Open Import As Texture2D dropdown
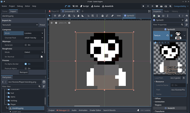Image resolution: width=190 pixels, height=113 pixels. click(x=20, y=25)
